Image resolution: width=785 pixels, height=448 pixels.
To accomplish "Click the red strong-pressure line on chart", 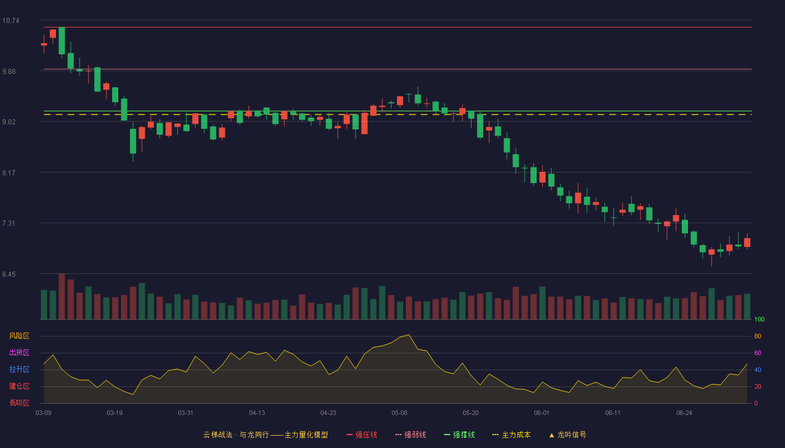I will coord(398,27).
